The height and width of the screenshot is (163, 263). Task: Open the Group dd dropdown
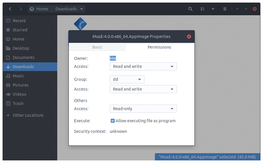coord(127,79)
